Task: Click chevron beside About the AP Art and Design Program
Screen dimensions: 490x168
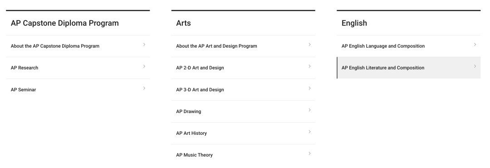Action: tap(309, 44)
